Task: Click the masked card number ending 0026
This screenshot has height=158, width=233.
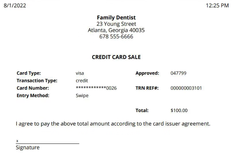Action: [x=96, y=88]
